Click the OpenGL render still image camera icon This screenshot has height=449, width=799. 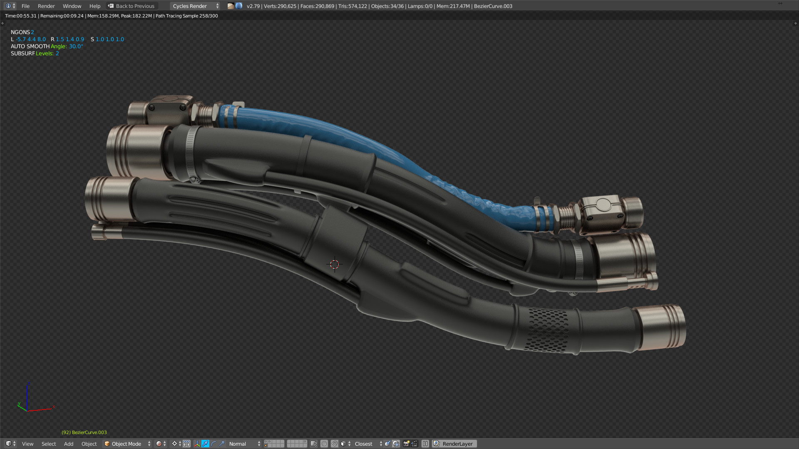pos(405,444)
